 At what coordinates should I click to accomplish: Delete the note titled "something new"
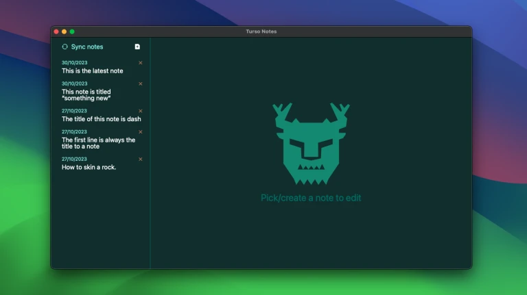(x=141, y=84)
